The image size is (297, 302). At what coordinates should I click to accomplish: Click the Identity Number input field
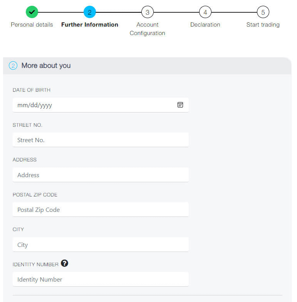tap(100, 279)
